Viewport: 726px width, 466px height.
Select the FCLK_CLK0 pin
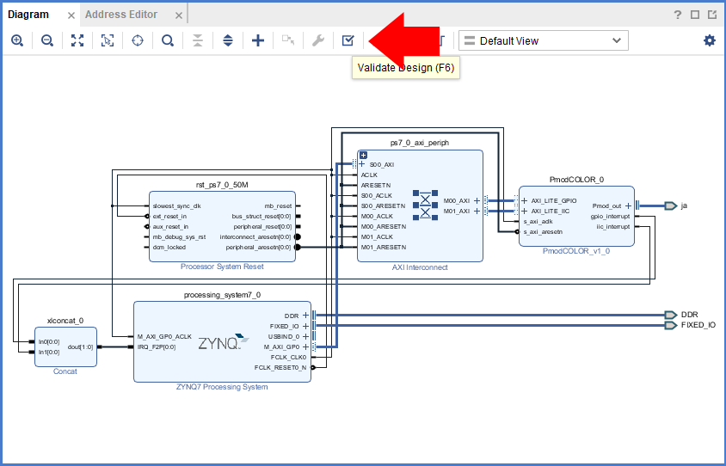click(x=288, y=358)
